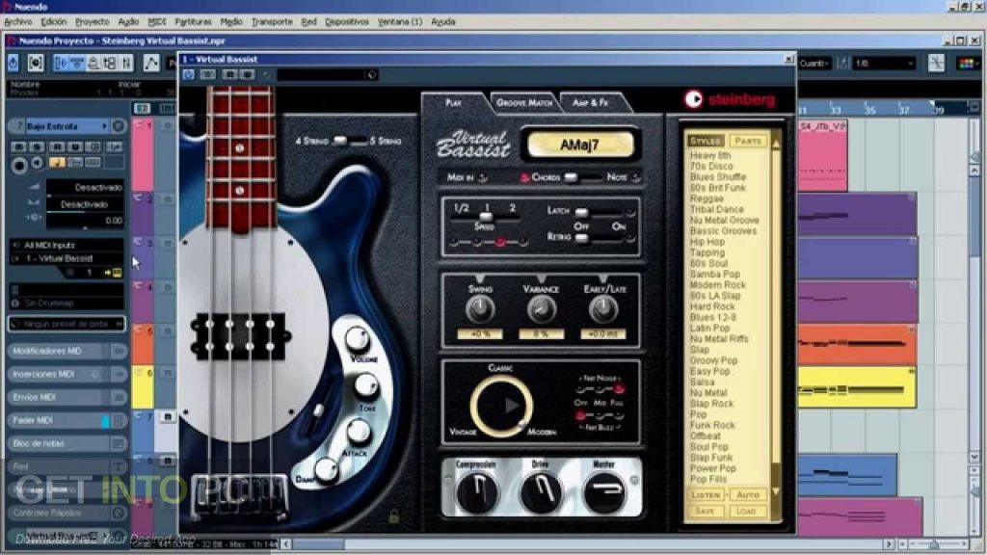The image size is (987, 555).
Task: Click the play button inside the Classic ring
Action: 512,406
